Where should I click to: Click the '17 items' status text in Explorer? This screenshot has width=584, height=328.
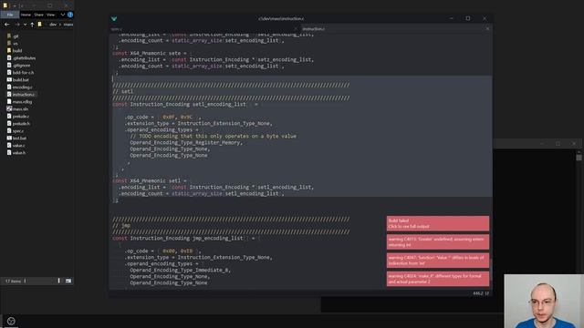click(x=14, y=282)
